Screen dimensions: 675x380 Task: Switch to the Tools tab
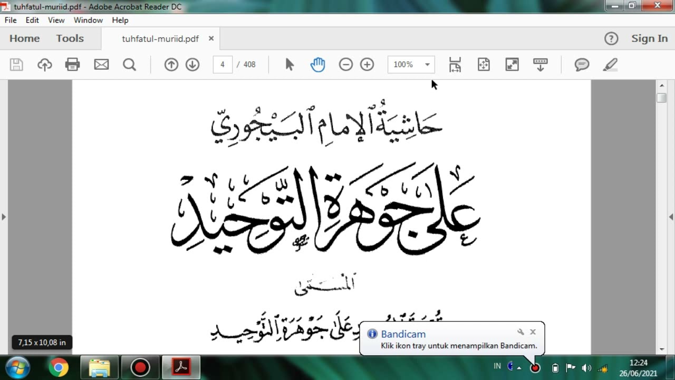(70, 39)
